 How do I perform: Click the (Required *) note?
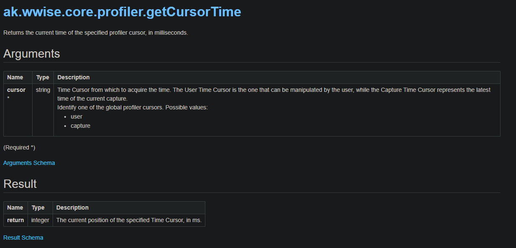pyautogui.click(x=19, y=147)
